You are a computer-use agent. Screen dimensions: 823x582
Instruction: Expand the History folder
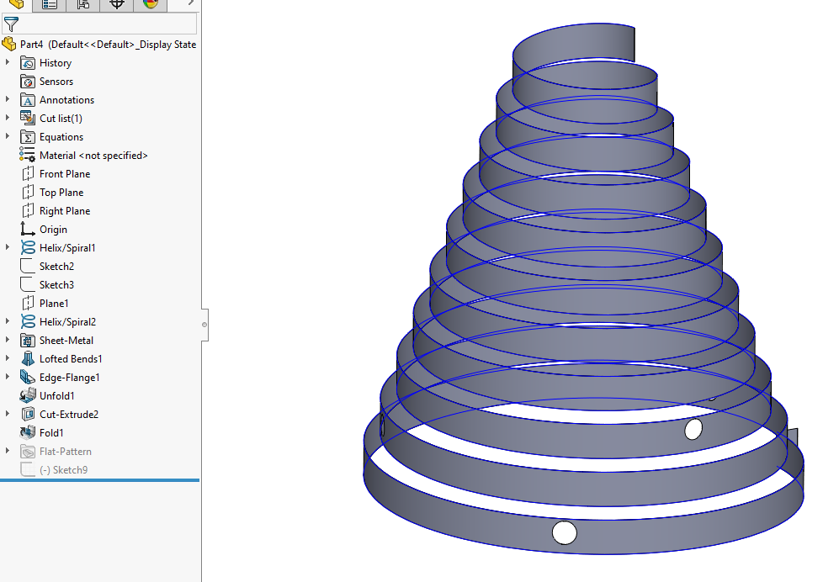pos(8,63)
